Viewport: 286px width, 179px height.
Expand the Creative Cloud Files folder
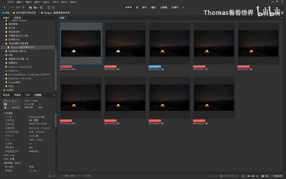pos(4,67)
